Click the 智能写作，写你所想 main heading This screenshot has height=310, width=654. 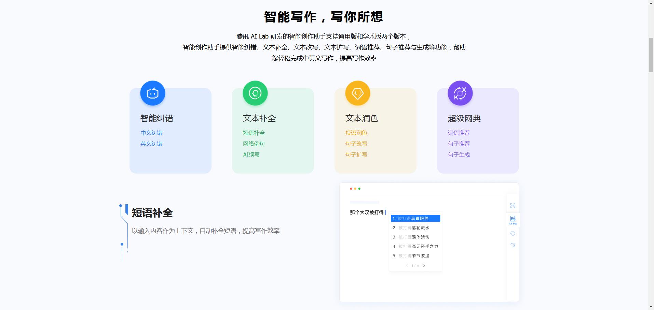click(x=324, y=17)
